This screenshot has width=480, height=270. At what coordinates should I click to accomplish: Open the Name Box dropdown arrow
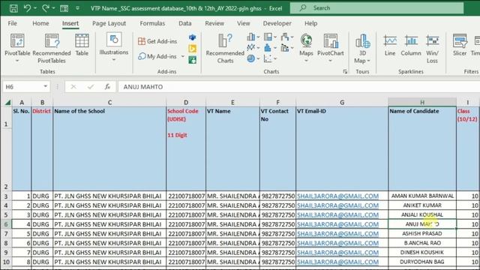point(45,87)
